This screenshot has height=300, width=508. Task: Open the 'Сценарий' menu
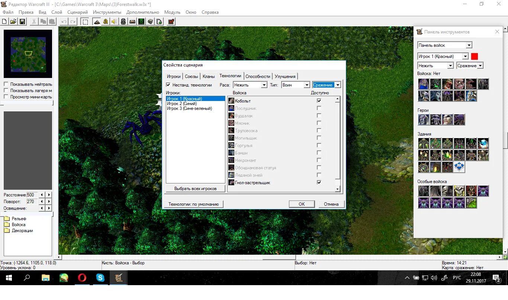pos(78,12)
